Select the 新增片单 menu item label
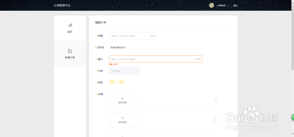This screenshot has width=294, height=137. coord(70,58)
